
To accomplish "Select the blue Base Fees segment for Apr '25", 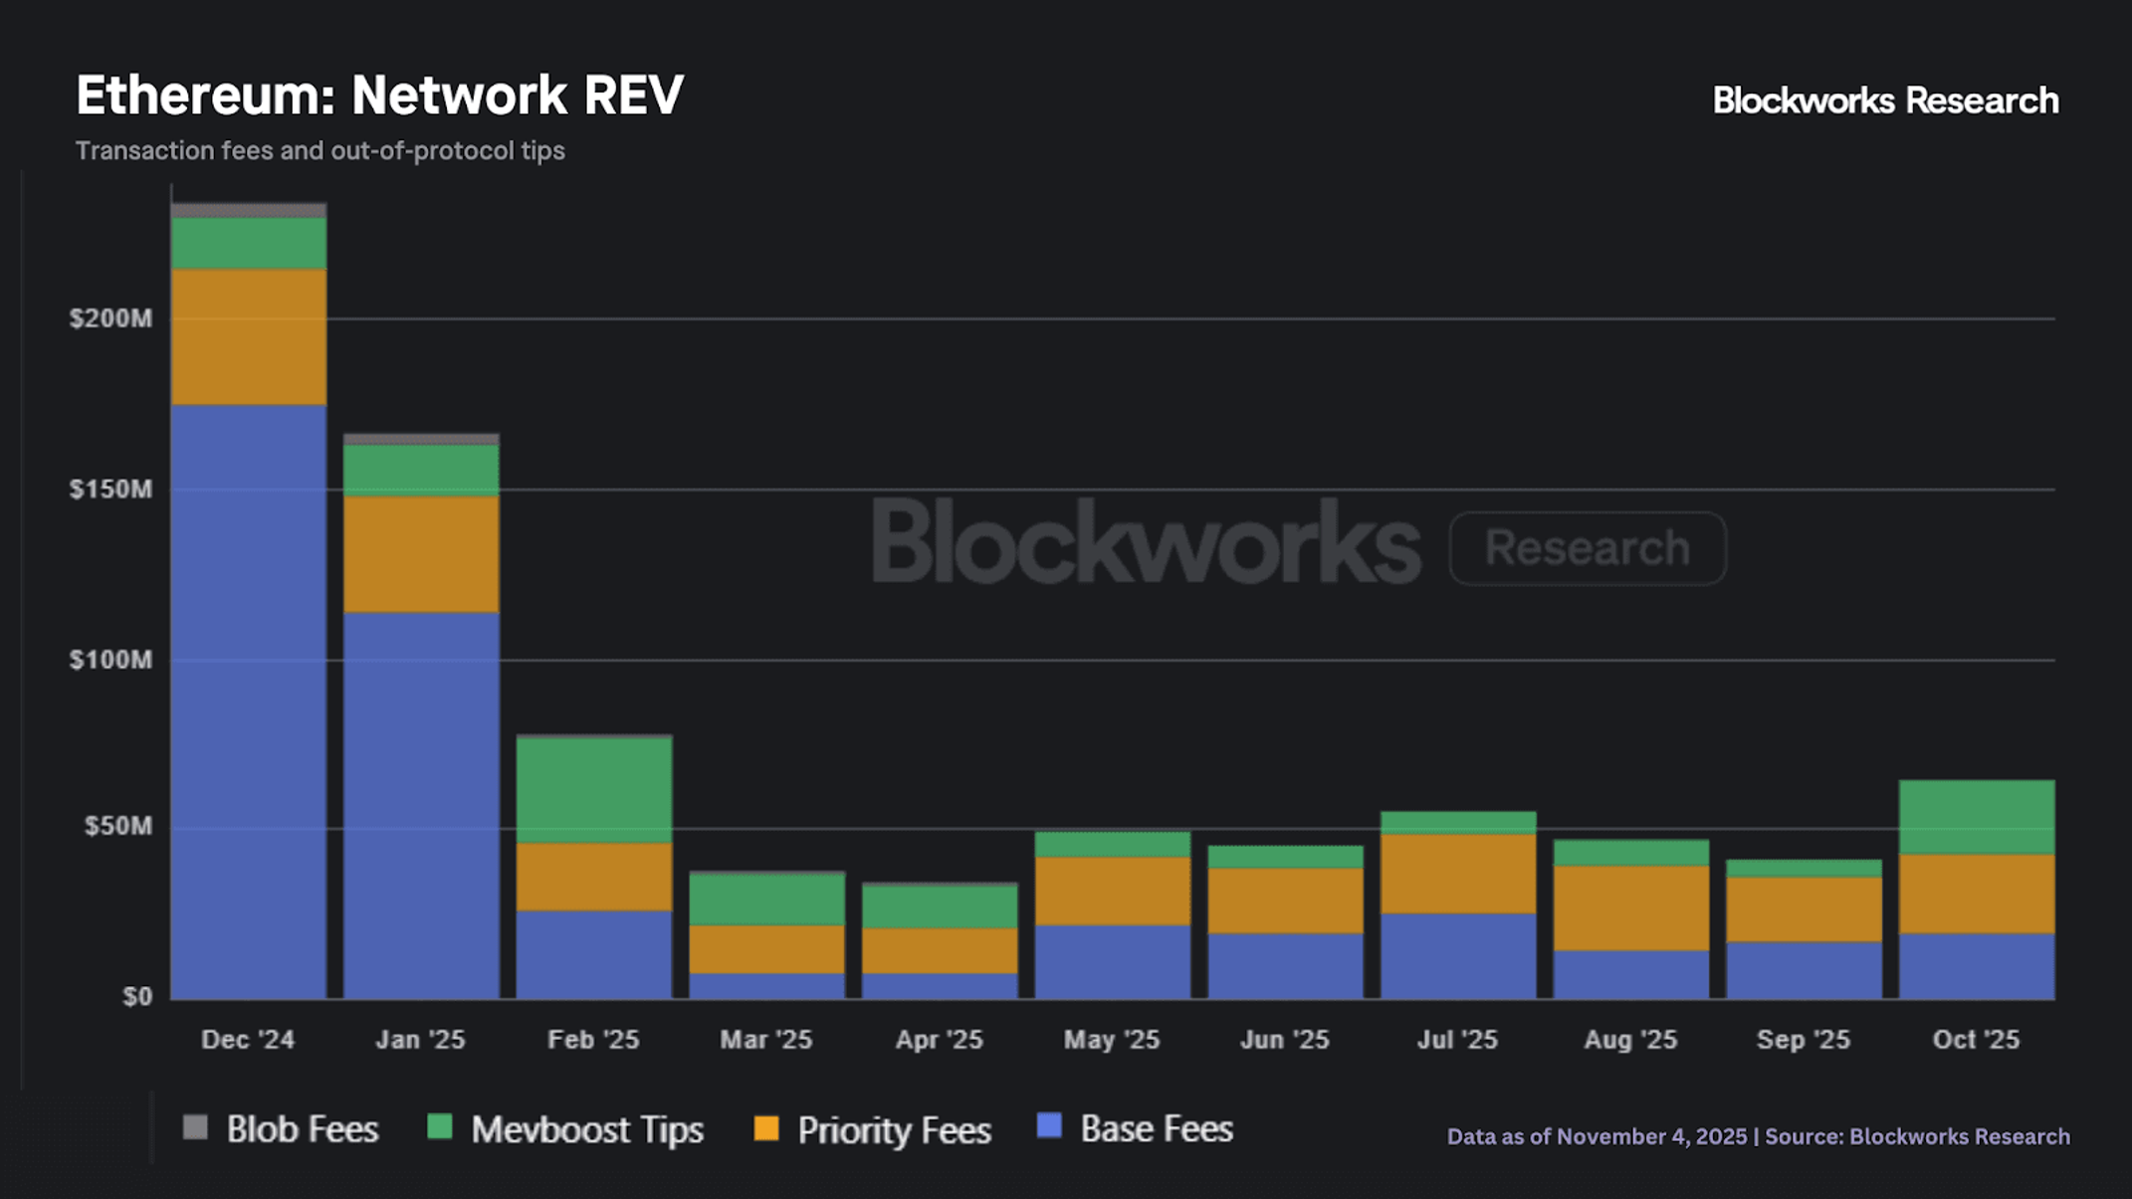I will pos(940,985).
